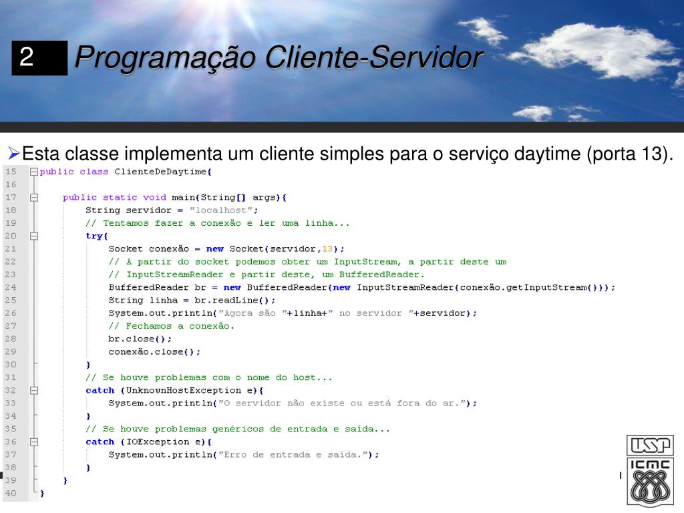Click the 'conexão.close();' line
Image resolution: width=684 pixels, height=513 pixels.
pos(154,352)
